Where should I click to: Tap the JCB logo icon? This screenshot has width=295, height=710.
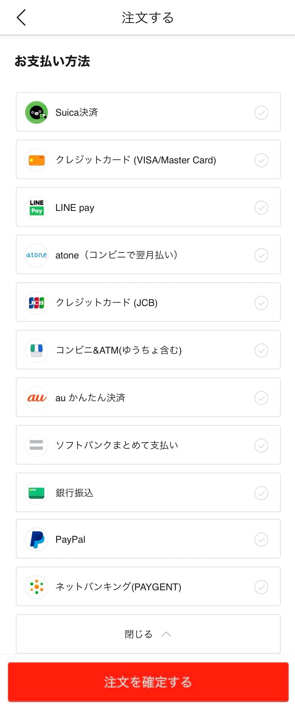(36, 302)
